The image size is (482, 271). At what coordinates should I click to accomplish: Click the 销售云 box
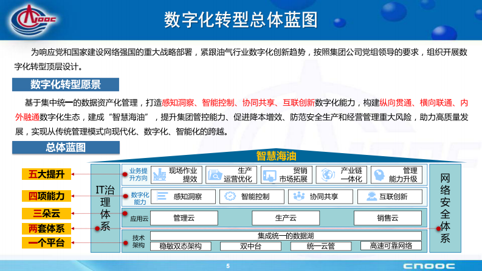pos(388,218)
